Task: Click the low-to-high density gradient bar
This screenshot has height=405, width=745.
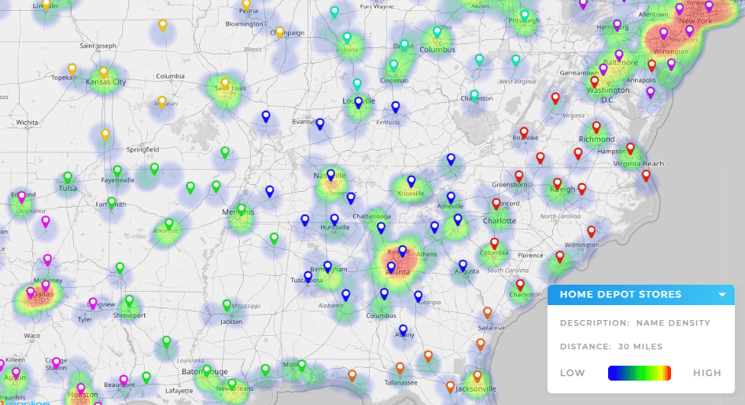Action: click(x=639, y=373)
